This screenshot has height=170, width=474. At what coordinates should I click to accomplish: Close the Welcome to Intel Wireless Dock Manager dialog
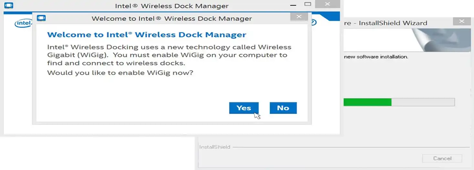299,17
